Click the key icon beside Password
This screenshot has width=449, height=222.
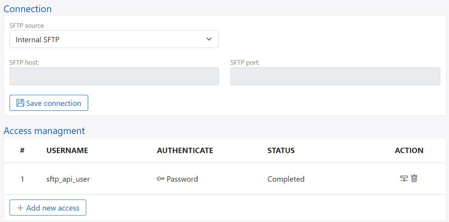[160, 179]
